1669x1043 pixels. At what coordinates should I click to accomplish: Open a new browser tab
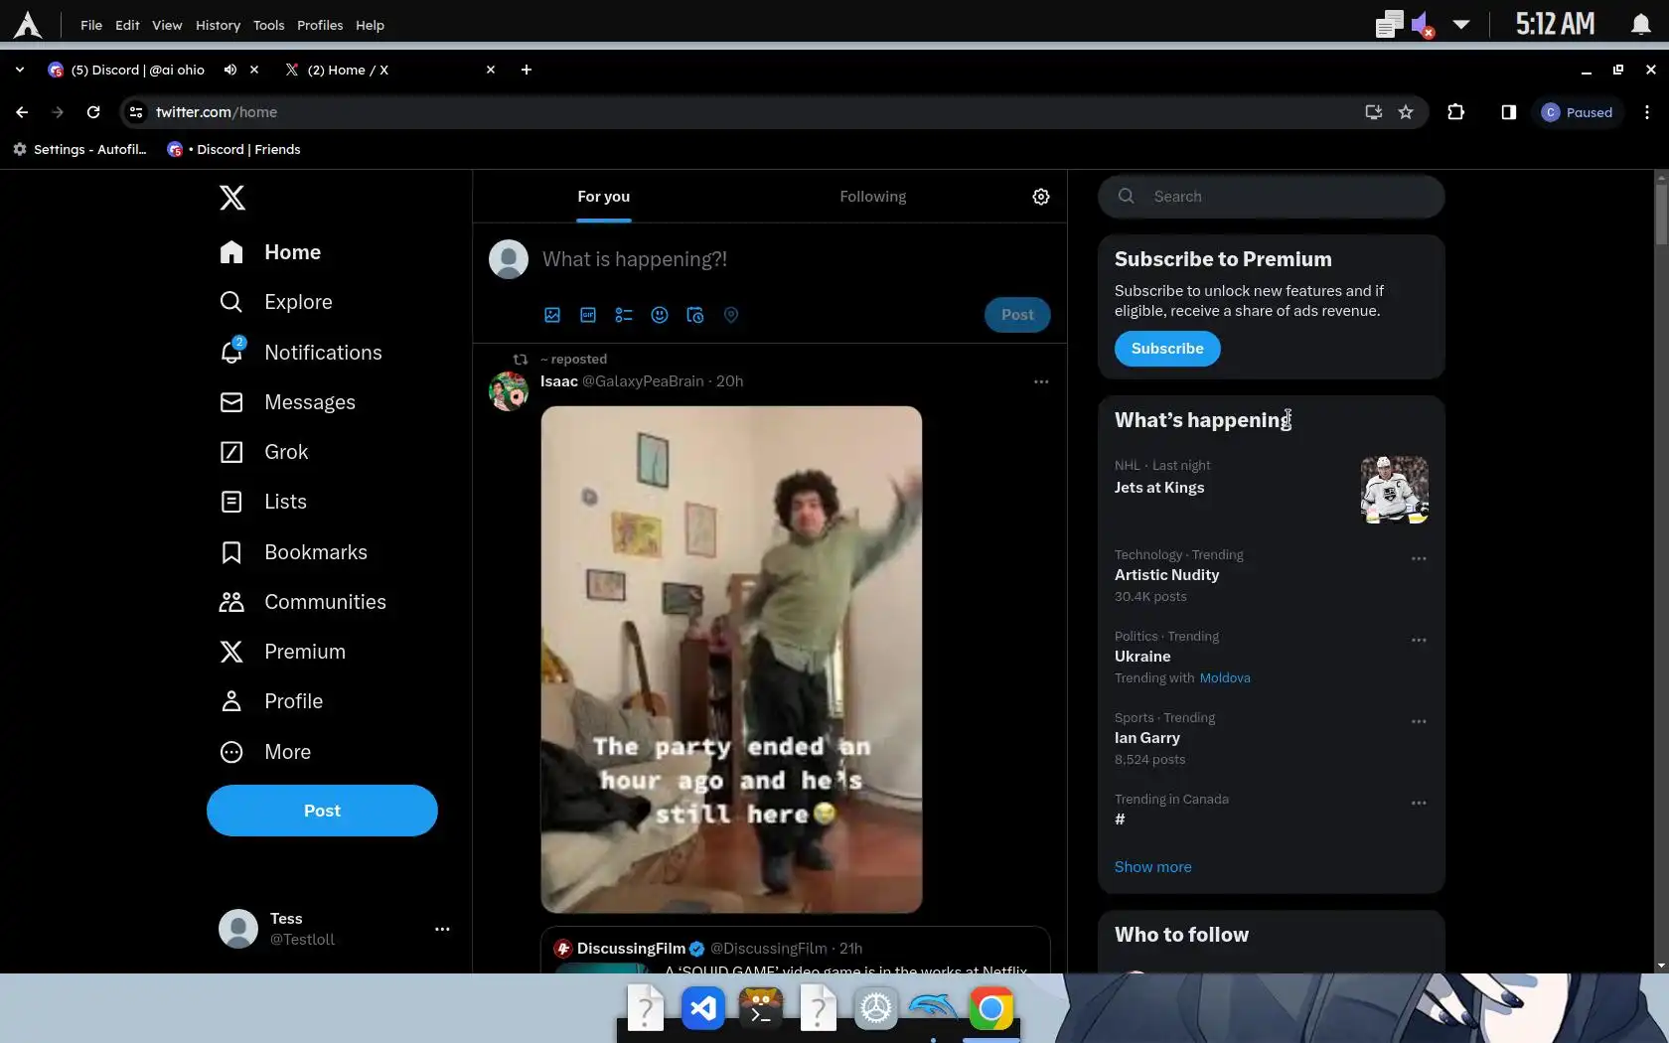(527, 70)
